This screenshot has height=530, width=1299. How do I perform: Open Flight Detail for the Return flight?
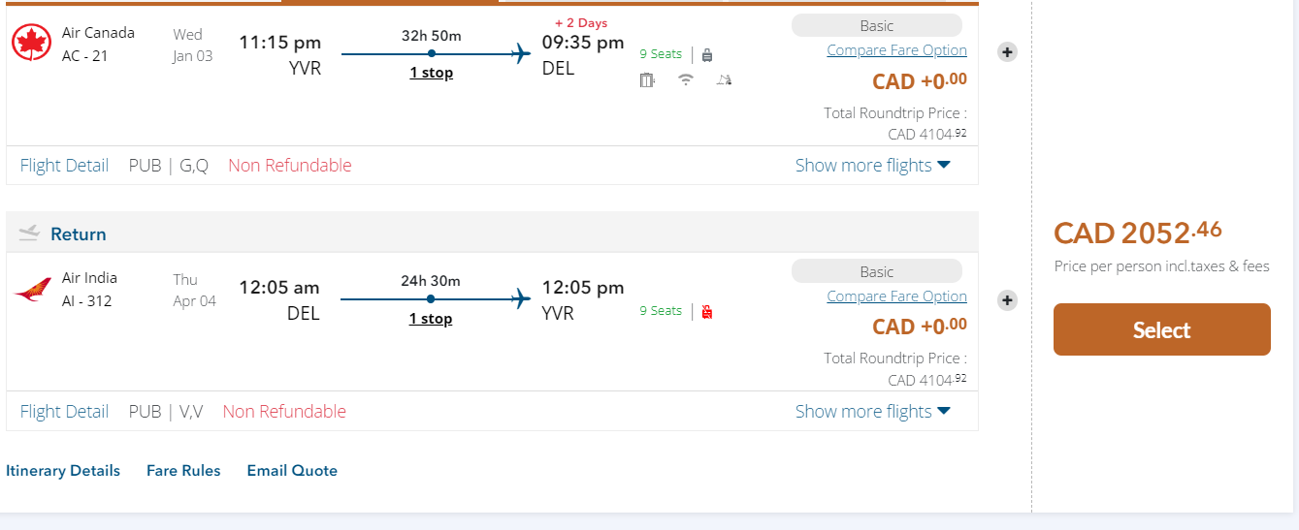(64, 412)
